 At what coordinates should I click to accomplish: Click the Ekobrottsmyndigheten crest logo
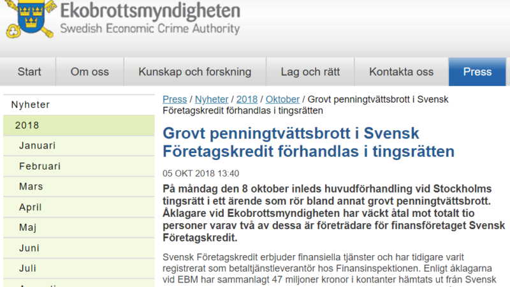31,19
